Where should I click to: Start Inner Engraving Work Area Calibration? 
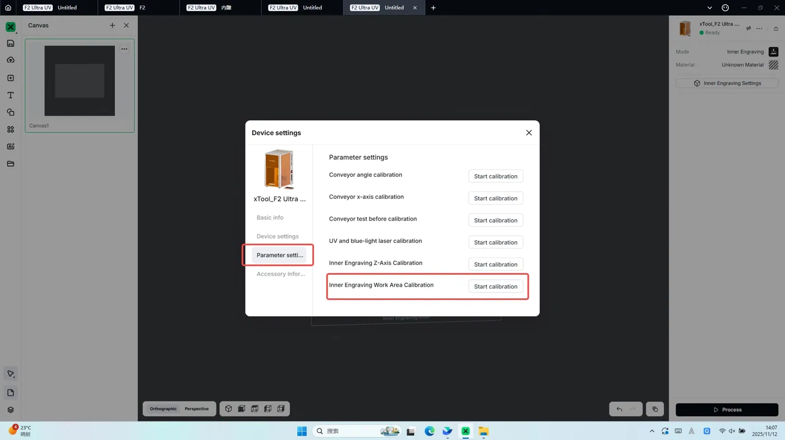(496, 287)
